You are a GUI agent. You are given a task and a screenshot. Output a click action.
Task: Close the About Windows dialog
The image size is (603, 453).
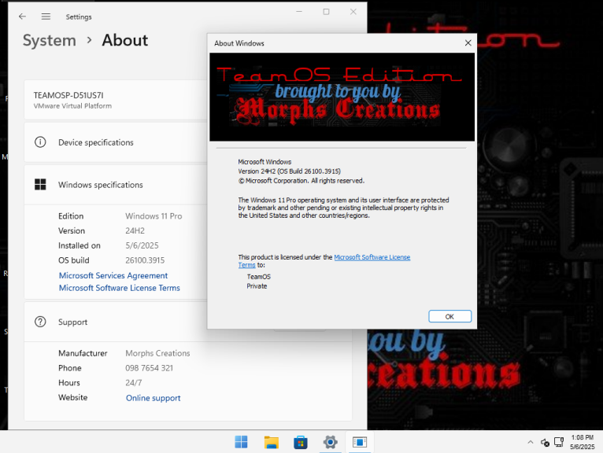(468, 43)
